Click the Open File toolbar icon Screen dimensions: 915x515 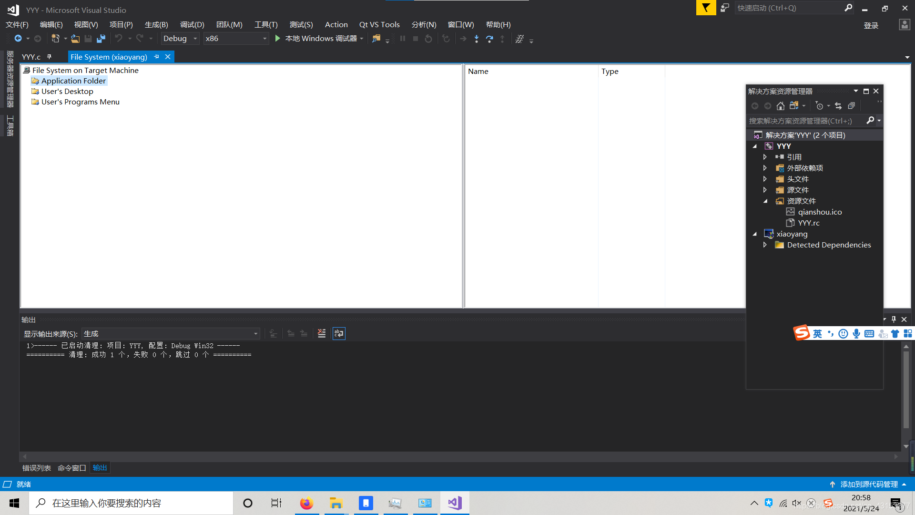[75, 39]
